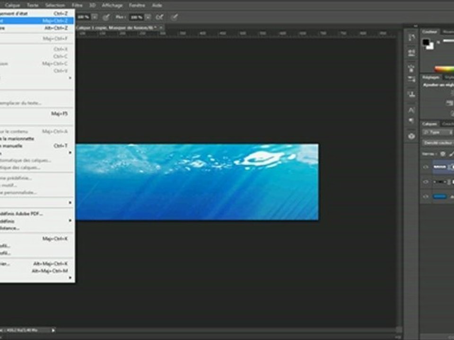This screenshot has width=454, height=340.
Task: Switch to the Calques panel tab
Action: 429,124
